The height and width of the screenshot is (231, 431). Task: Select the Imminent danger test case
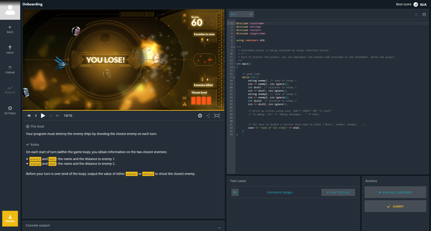(280, 192)
